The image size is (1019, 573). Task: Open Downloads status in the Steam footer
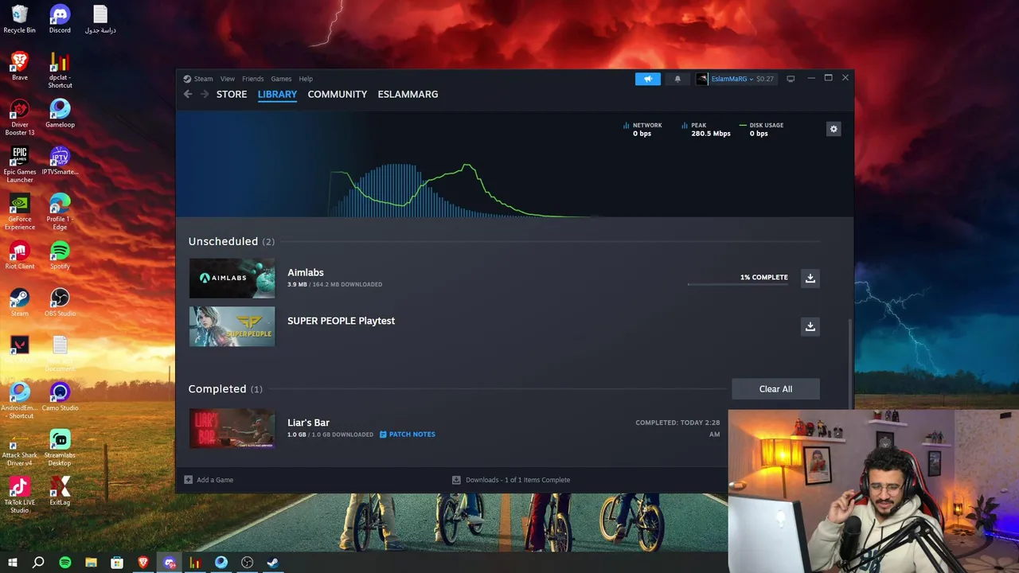(x=511, y=480)
